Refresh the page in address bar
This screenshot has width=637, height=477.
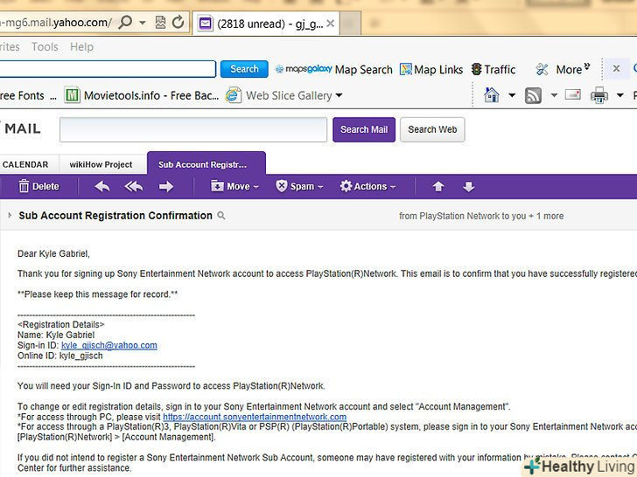pyautogui.click(x=178, y=22)
